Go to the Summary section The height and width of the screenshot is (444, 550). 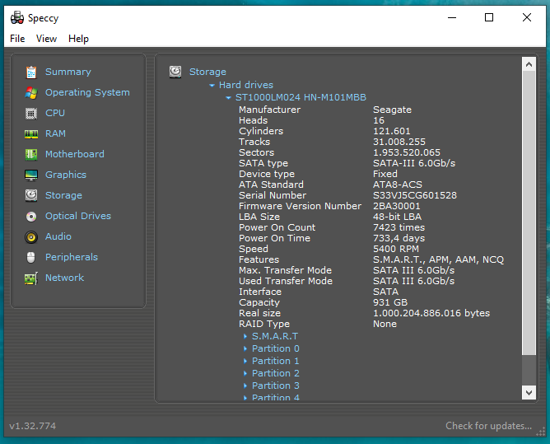point(68,72)
